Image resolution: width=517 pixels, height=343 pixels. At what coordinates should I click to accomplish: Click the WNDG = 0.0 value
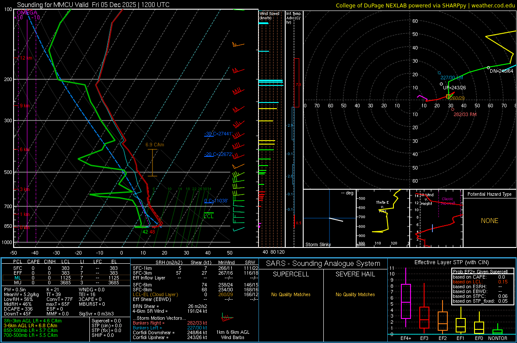91,290
